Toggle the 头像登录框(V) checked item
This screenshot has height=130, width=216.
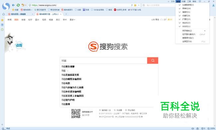pyautogui.click(x=192, y=5)
